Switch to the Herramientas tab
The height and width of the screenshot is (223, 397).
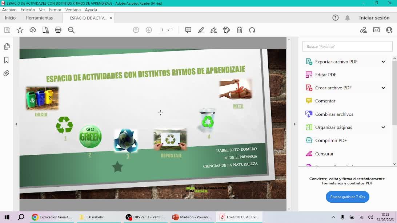[39, 18]
